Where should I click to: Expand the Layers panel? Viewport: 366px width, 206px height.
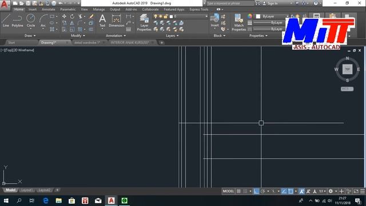172,35
